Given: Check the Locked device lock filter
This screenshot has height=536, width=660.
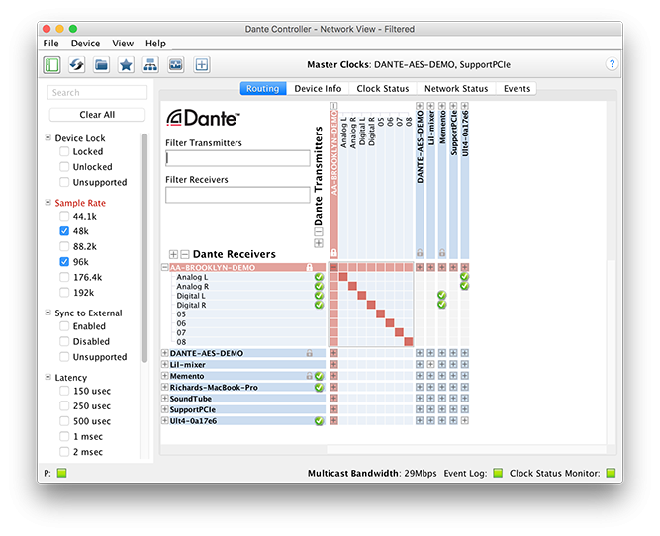Looking at the screenshot, I should [x=65, y=152].
